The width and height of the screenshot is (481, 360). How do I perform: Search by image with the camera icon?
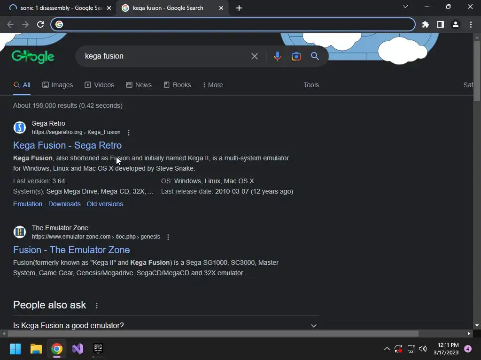pyautogui.click(x=296, y=56)
